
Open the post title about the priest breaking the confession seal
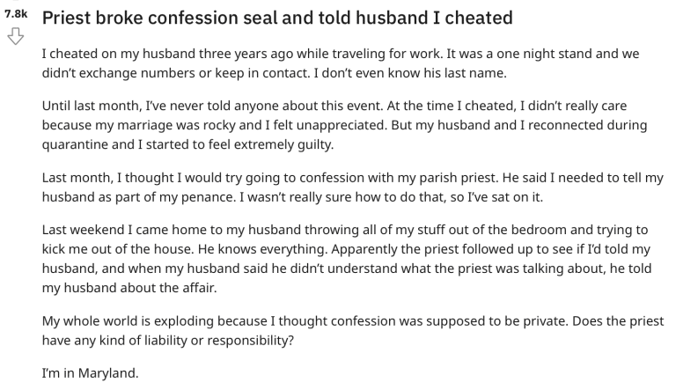pyautogui.click(x=277, y=18)
